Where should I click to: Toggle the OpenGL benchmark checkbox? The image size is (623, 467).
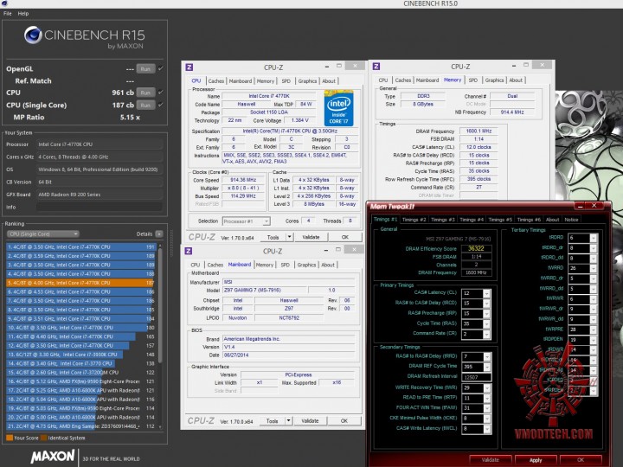click(x=161, y=68)
